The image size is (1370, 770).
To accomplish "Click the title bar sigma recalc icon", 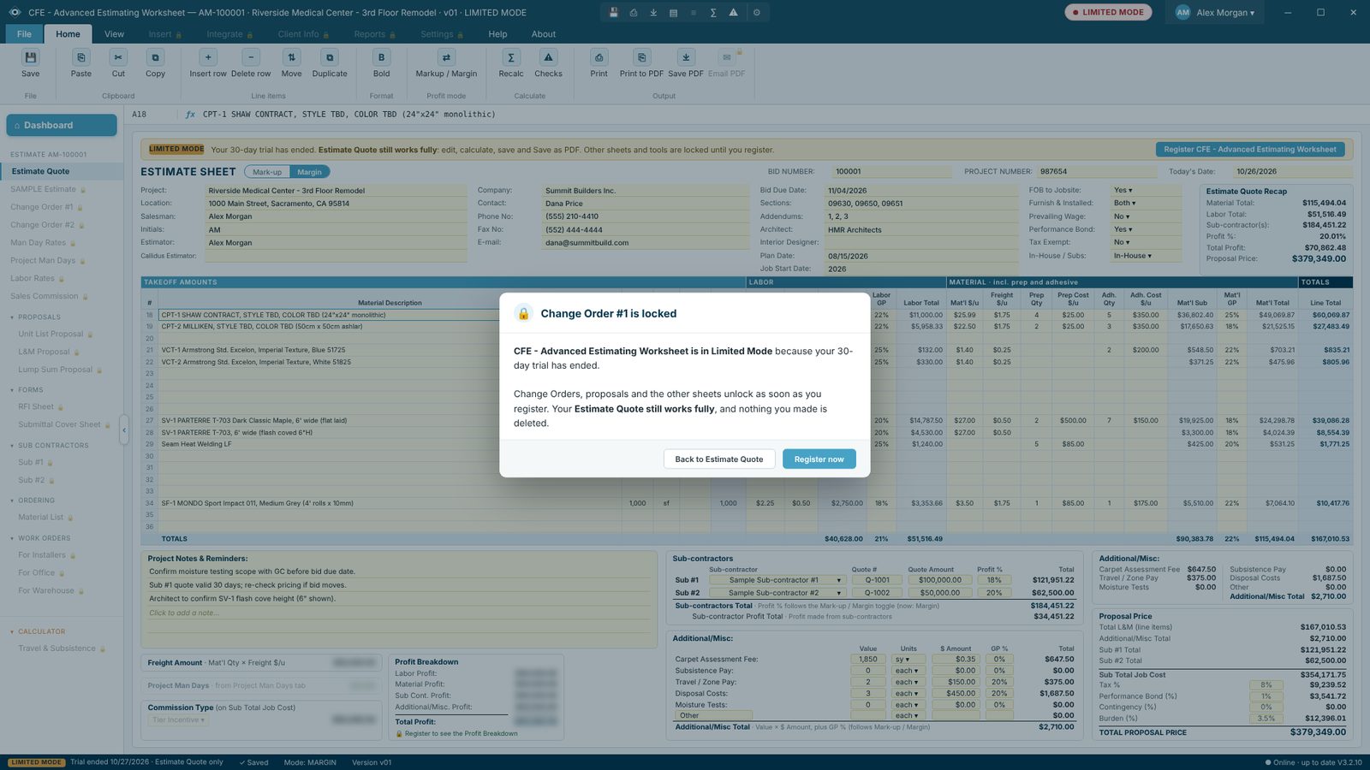I will point(713,13).
